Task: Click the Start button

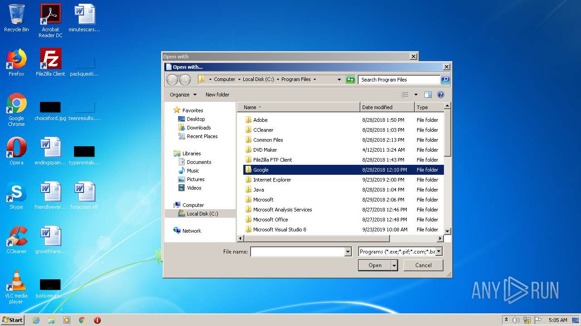Action: pyautogui.click(x=13, y=320)
